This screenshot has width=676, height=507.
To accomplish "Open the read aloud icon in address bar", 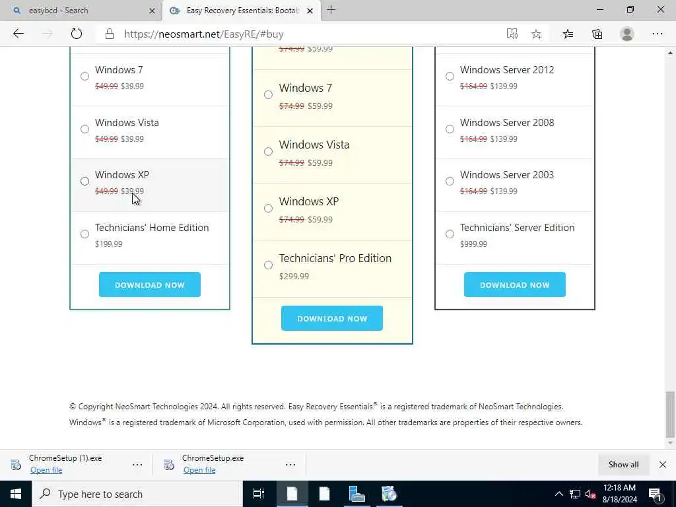I will click(512, 34).
